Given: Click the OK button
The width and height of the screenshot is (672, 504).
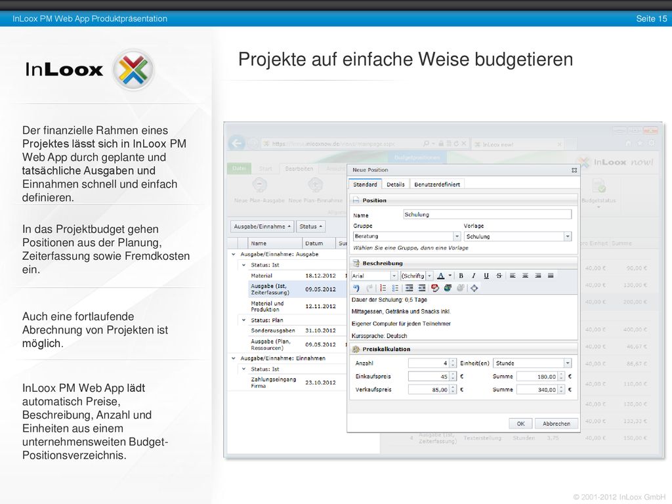Looking at the screenshot, I should click(x=520, y=423).
